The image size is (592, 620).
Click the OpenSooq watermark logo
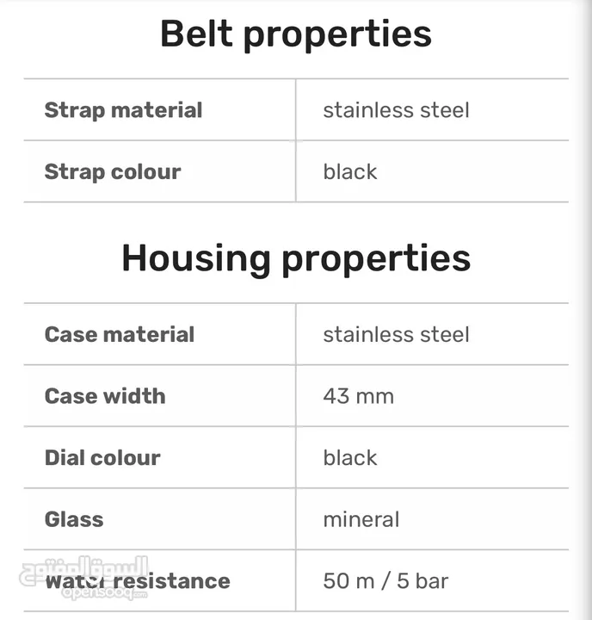[84, 578]
